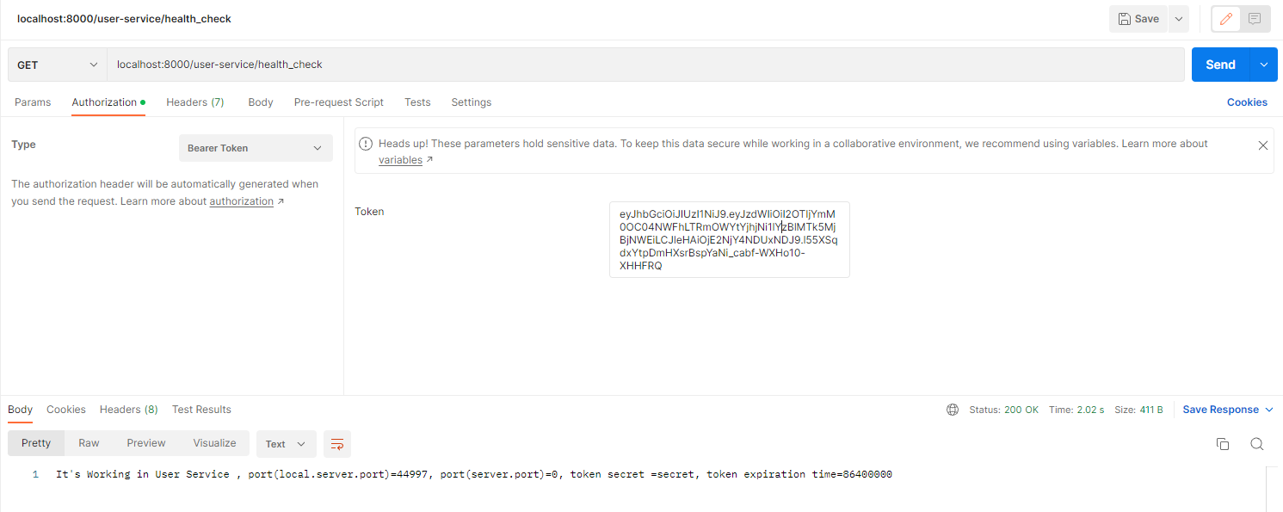Click the globe network icon
This screenshot has width=1283, height=512.
click(953, 410)
